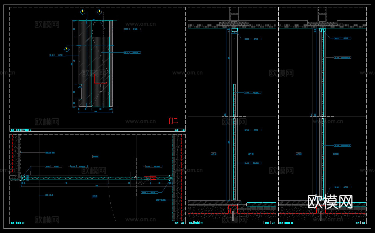This screenshot has width=375, height=233.
Task: Select the red L-shaped door handle in the elevation
Action: (100, 78)
